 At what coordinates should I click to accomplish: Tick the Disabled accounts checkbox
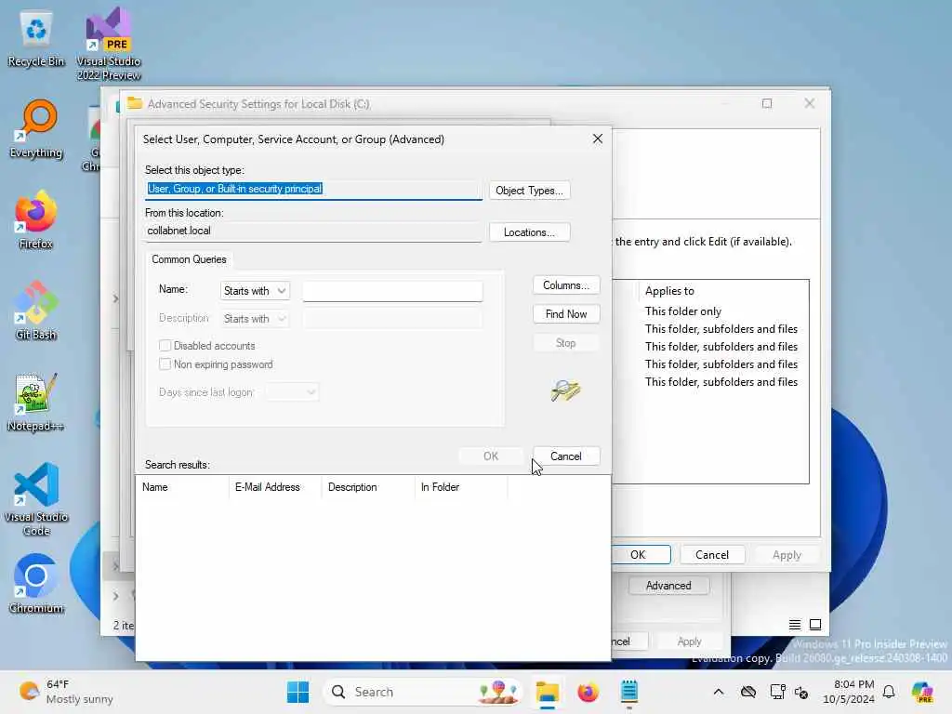[165, 346]
